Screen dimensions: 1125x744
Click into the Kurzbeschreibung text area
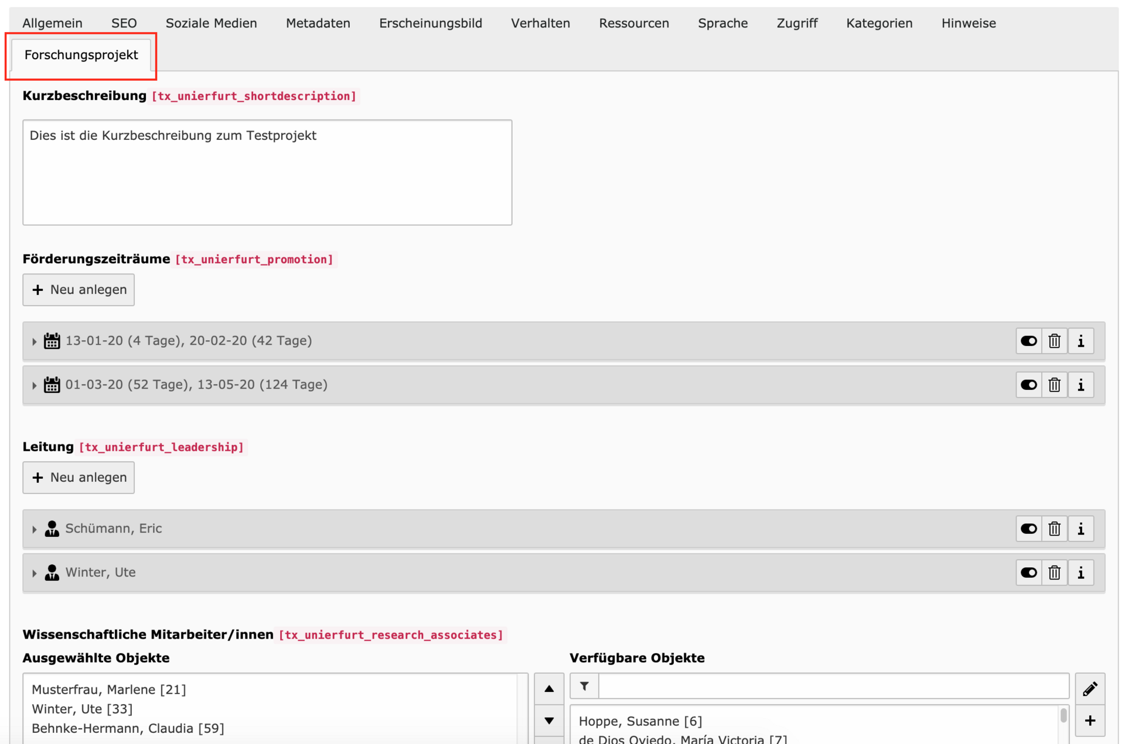[x=267, y=173]
